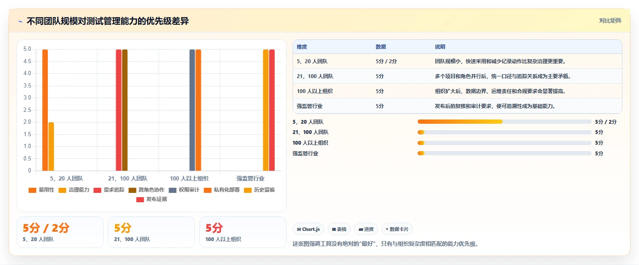Click the gray 权限审计 bar in the chart
Screen dimensions: 639x265
pyautogui.click(x=192, y=110)
